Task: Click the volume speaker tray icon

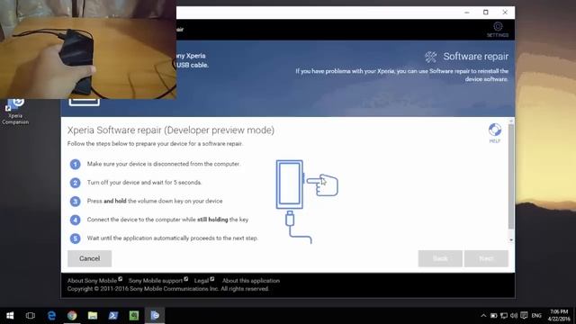Action: coord(514,316)
